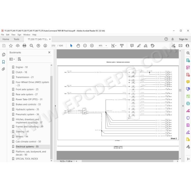Open the Edit menu
Image resolution: width=191 pixels, height=191 pixels.
point(8,35)
